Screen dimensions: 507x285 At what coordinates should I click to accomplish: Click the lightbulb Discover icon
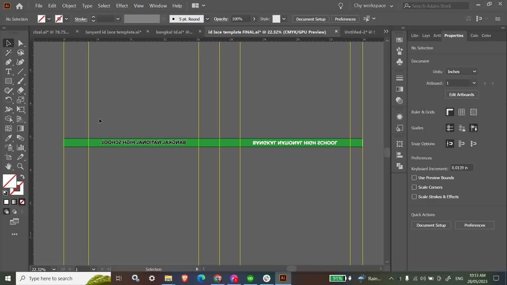pyautogui.click(x=341, y=6)
